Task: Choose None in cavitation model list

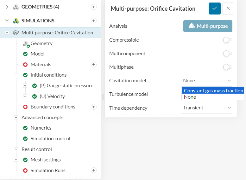Action: pos(190,97)
